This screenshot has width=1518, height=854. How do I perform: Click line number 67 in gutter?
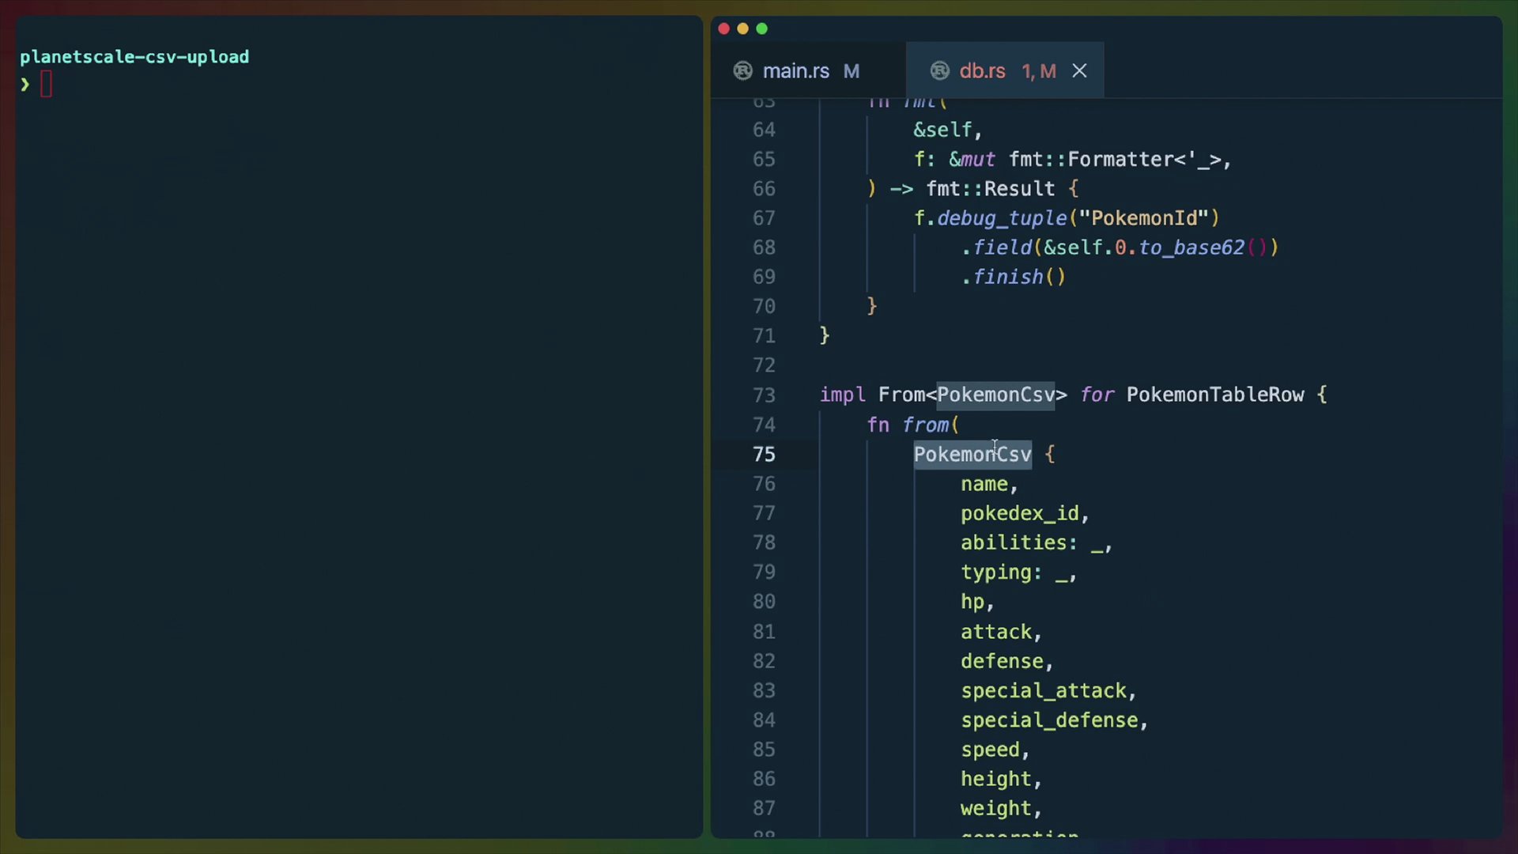[764, 218]
